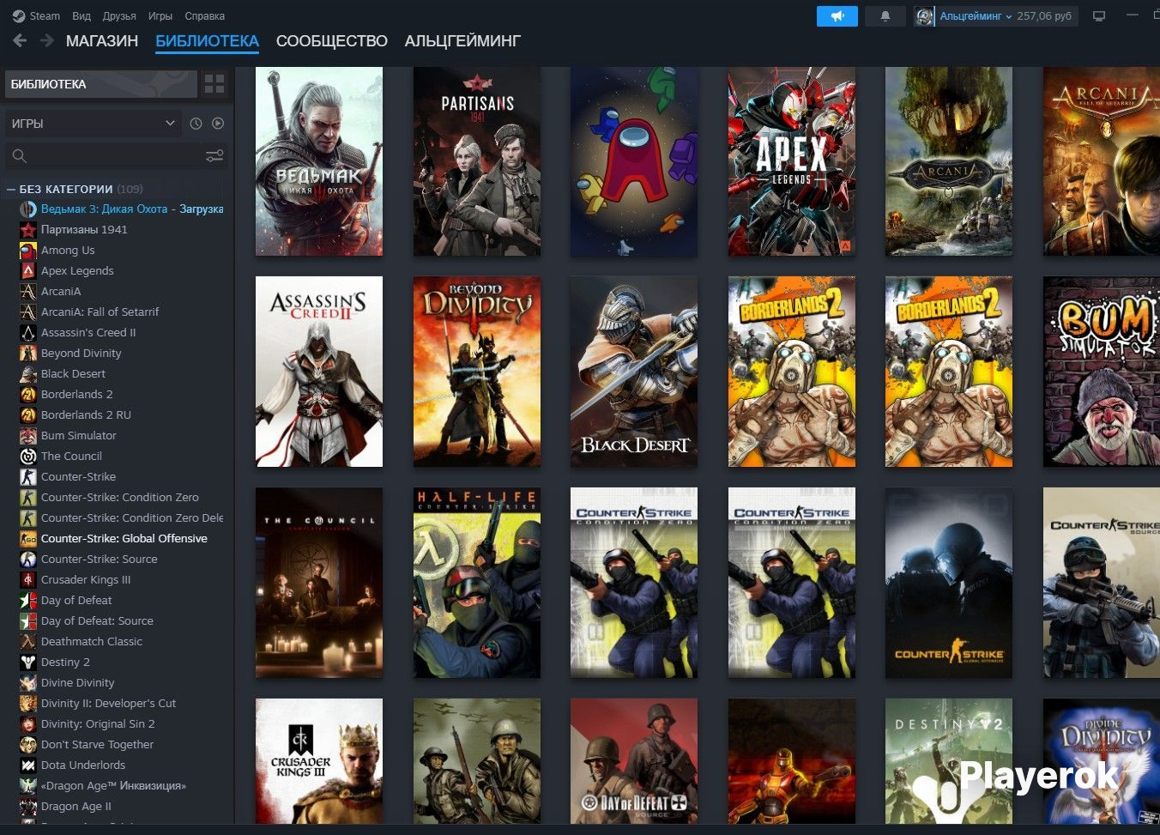The height and width of the screenshot is (835, 1160).
Task: Open the Вид menu
Action: [x=82, y=16]
